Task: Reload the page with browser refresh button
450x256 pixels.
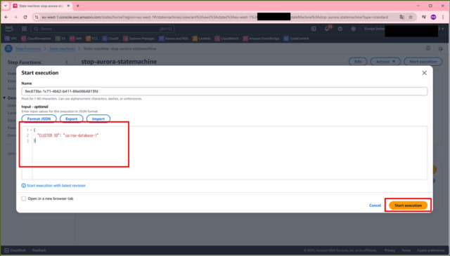Action: tap(25, 17)
